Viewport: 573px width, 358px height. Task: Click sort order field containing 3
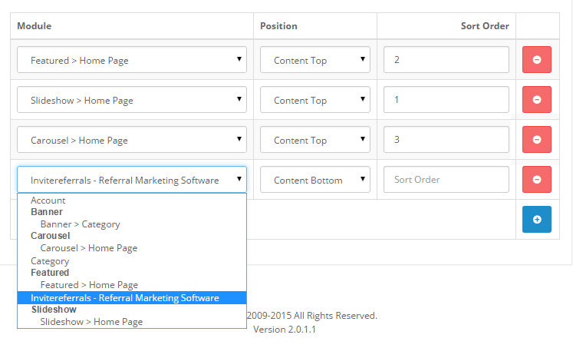click(x=446, y=140)
